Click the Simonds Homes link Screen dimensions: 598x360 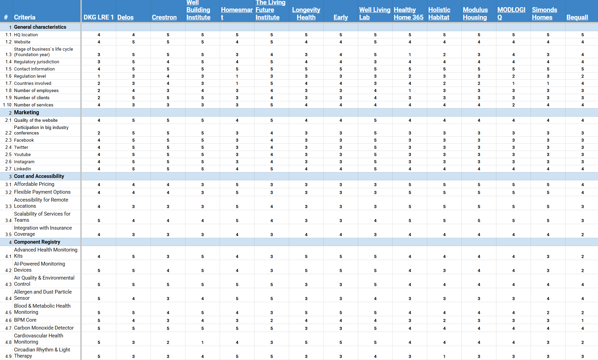click(x=544, y=14)
